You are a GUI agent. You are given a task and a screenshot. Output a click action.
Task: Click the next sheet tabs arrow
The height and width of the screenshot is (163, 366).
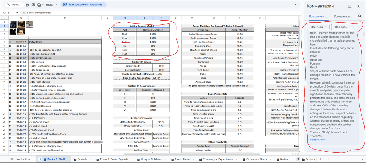(x=328, y=159)
